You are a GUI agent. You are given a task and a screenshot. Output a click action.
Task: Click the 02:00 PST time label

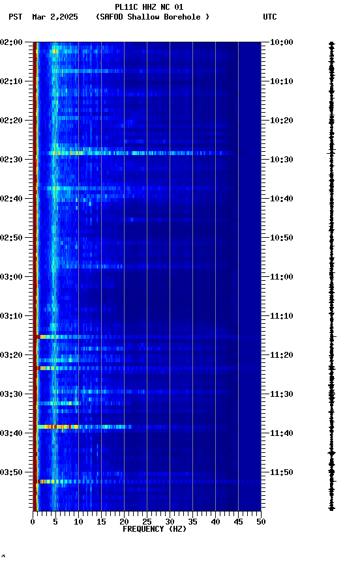[11, 42]
